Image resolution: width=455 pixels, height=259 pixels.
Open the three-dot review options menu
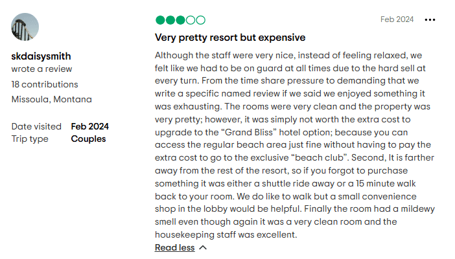[x=430, y=19]
